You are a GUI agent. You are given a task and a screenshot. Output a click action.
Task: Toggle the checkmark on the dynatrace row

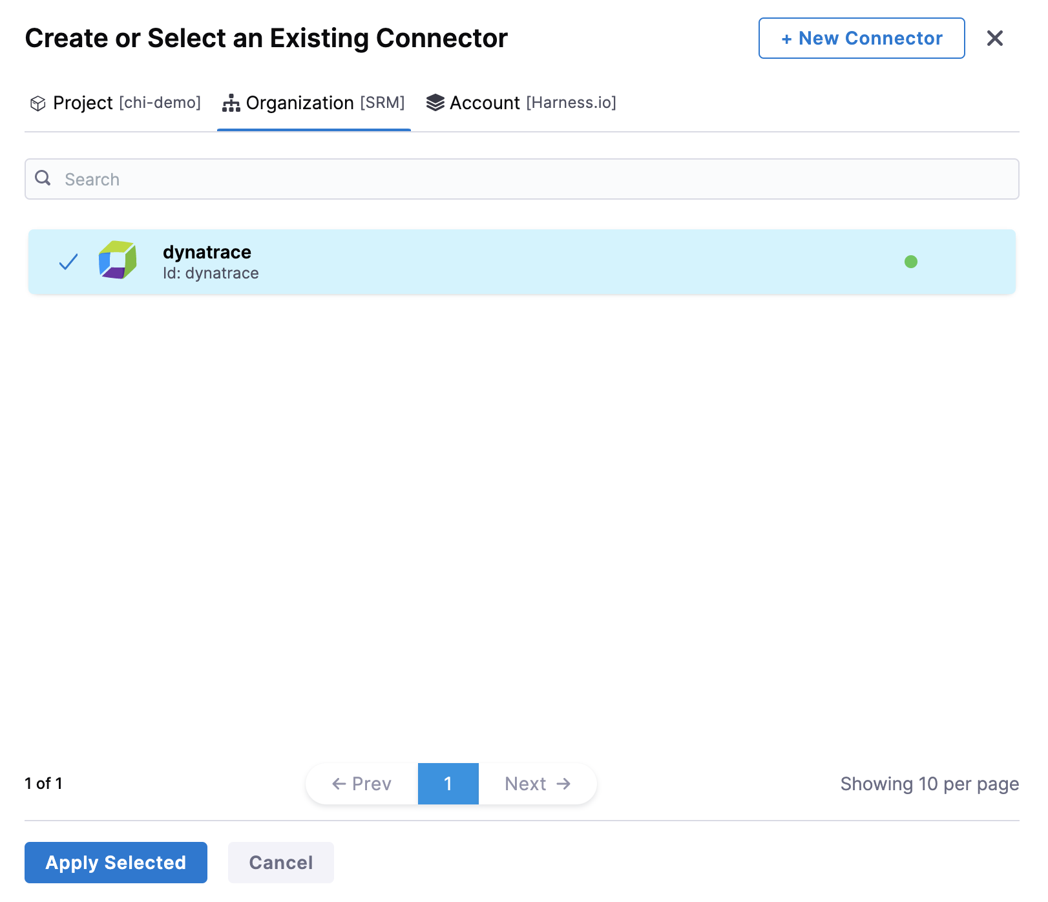(x=68, y=262)
